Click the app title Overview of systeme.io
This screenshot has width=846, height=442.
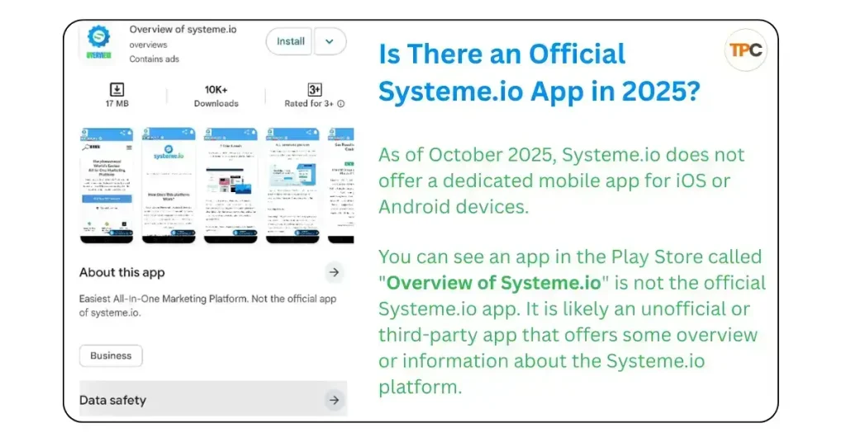pyautogui.click(x=183, y=30)
